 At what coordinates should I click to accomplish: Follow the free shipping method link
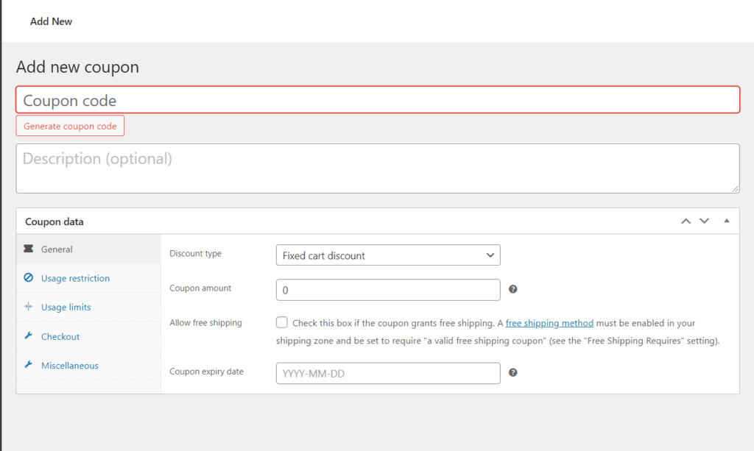coord(539,323)
